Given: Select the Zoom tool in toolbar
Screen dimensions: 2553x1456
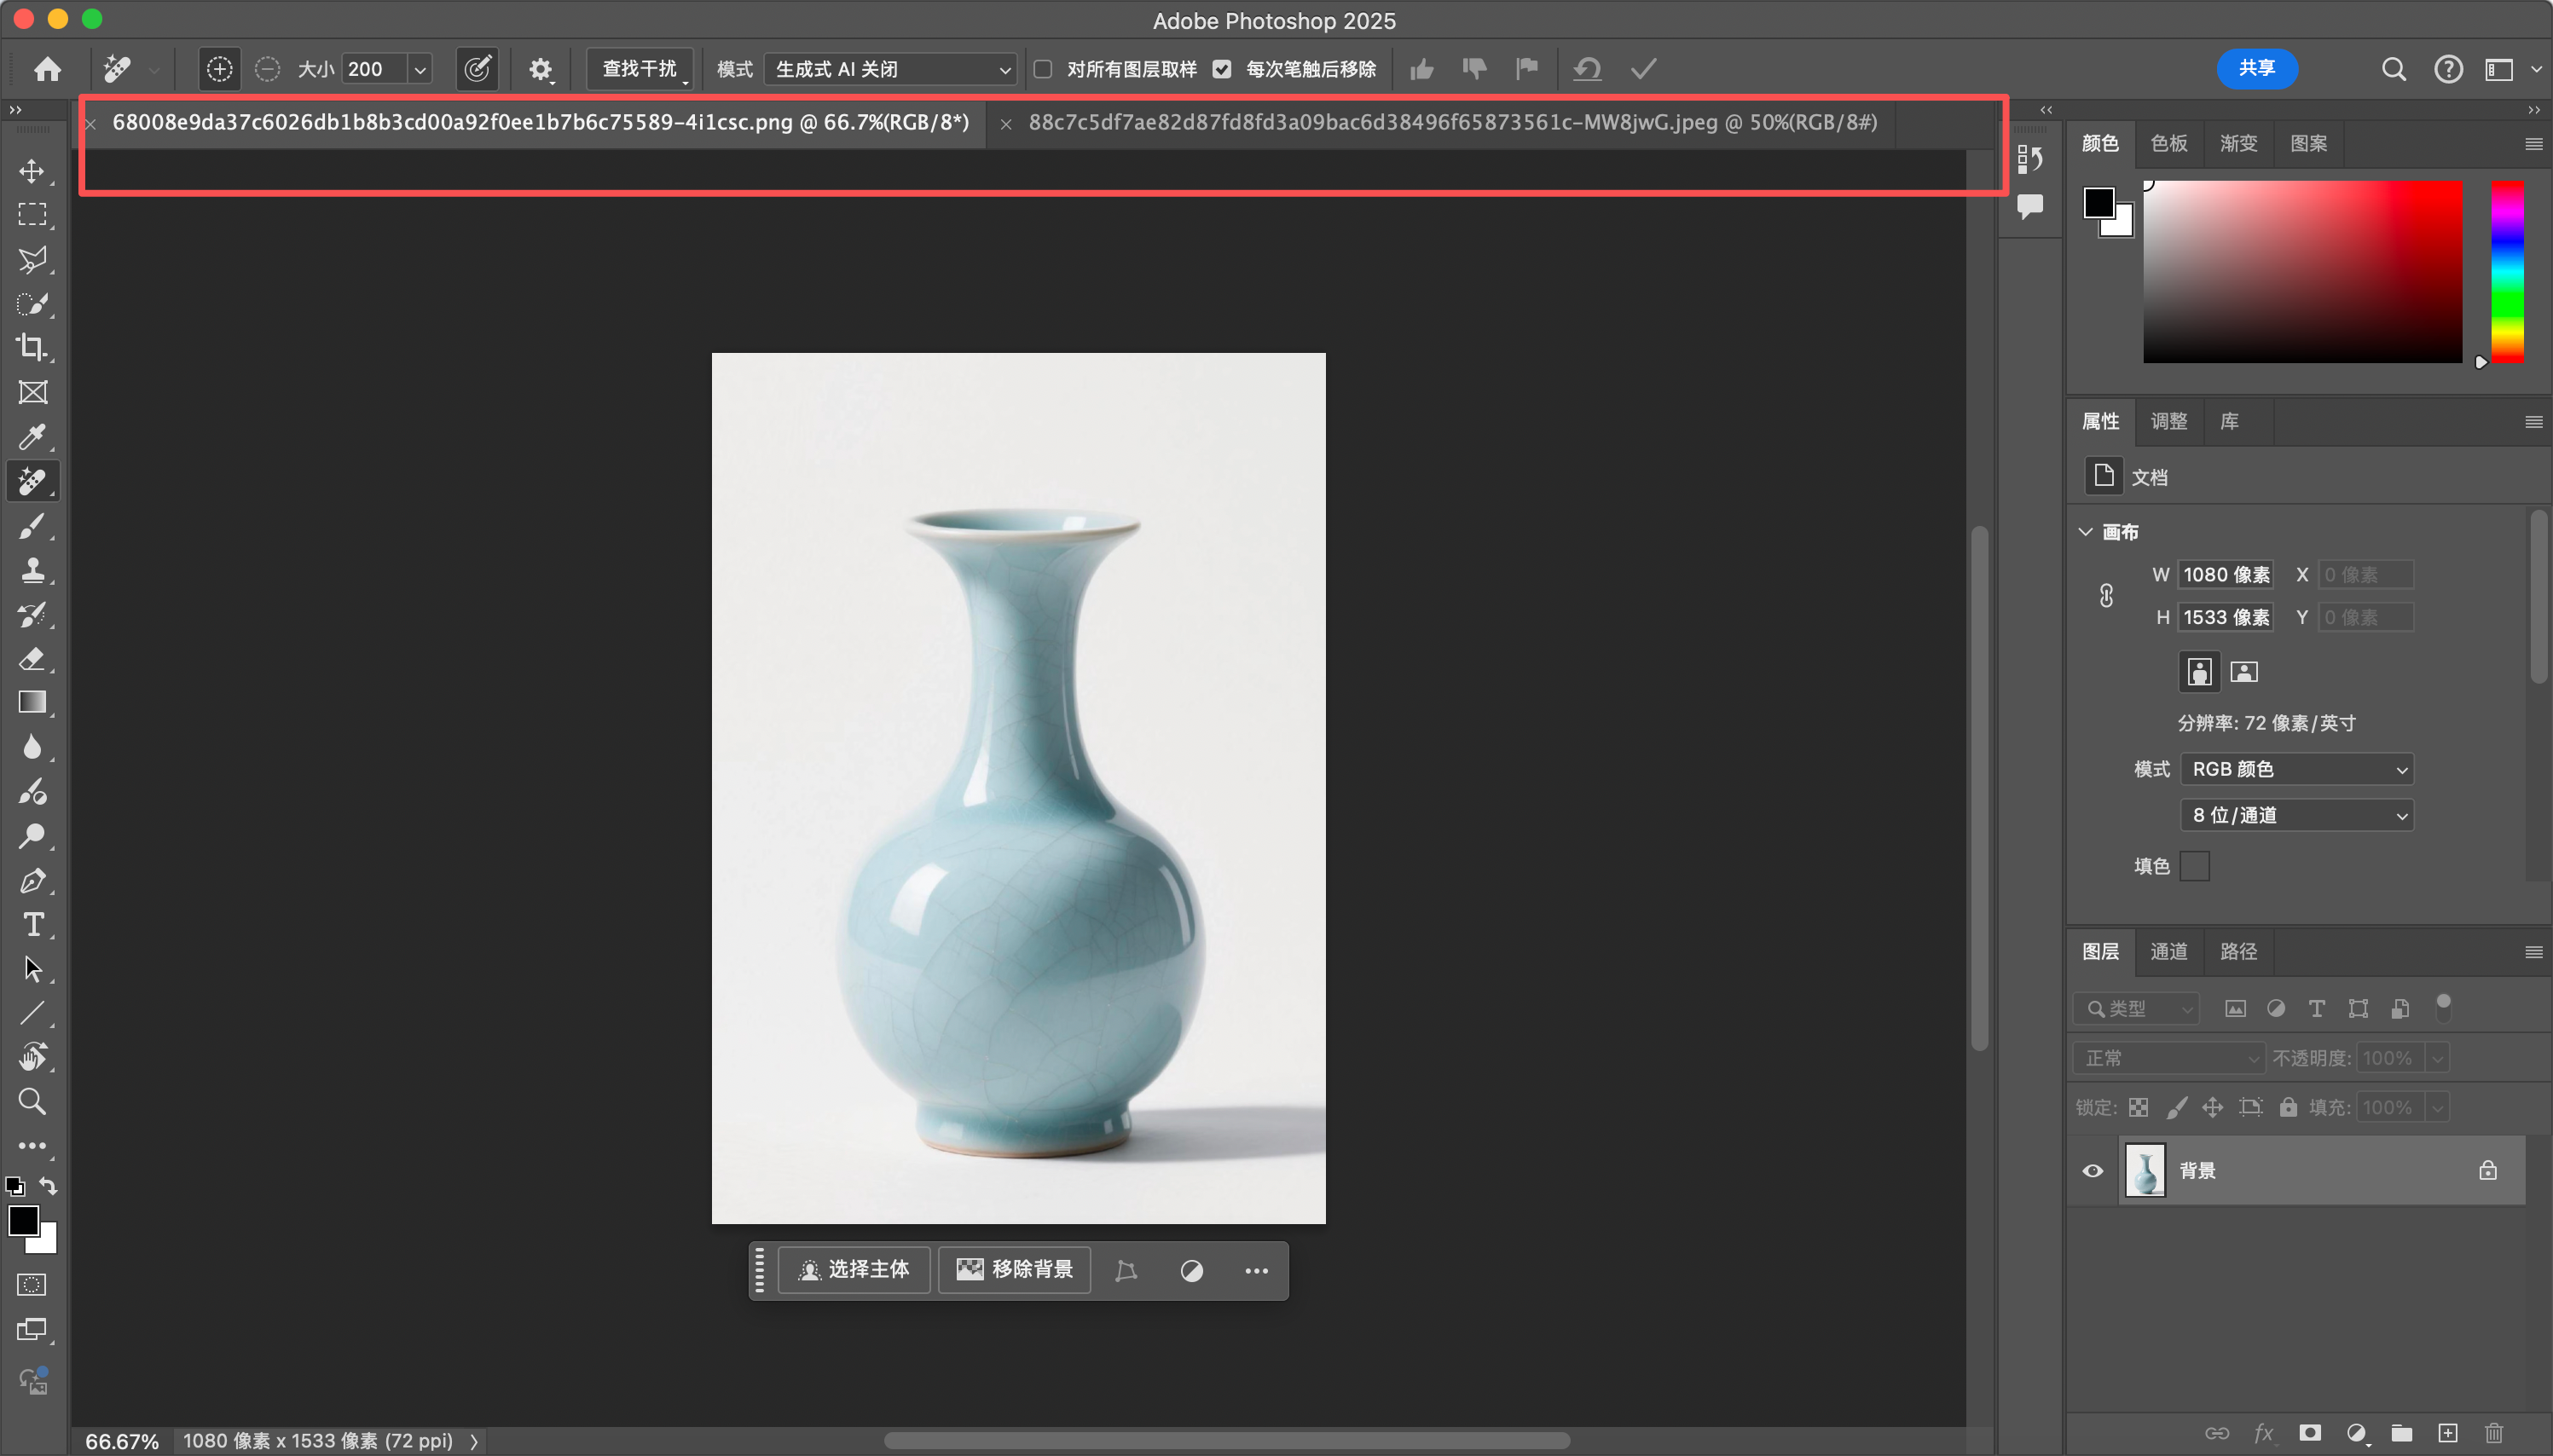Looking at the screenshot, I should [x=32, y=1101].
